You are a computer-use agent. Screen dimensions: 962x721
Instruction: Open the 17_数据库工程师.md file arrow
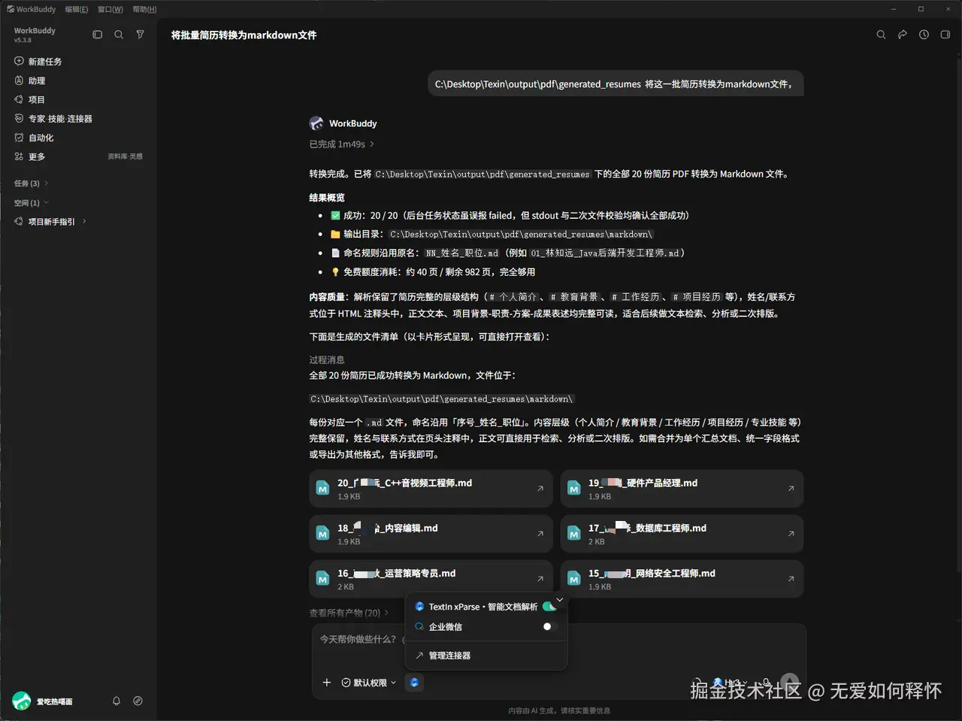[x=791, y=534]
